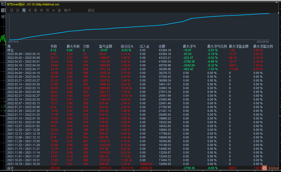Screen dimensions: 281x172
Task: Click the 最大浮亏 column header
Action: pos(189,46)
